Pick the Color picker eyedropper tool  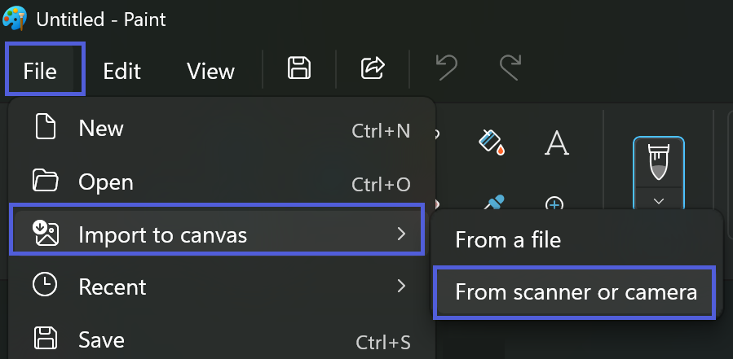(492, 203)
